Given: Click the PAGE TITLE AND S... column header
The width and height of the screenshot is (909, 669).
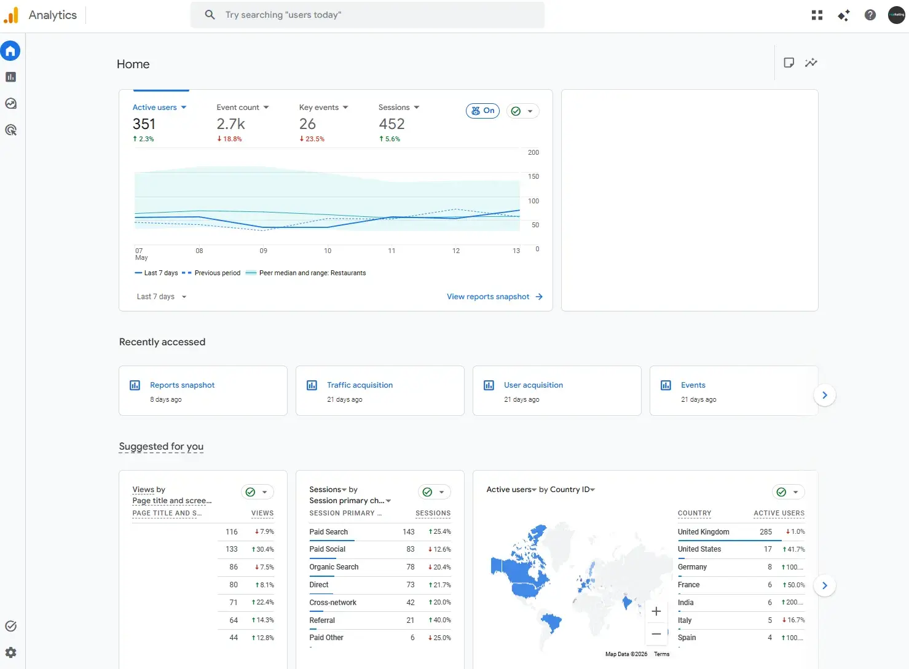Looking at the screenshot, I should (167, 513).
